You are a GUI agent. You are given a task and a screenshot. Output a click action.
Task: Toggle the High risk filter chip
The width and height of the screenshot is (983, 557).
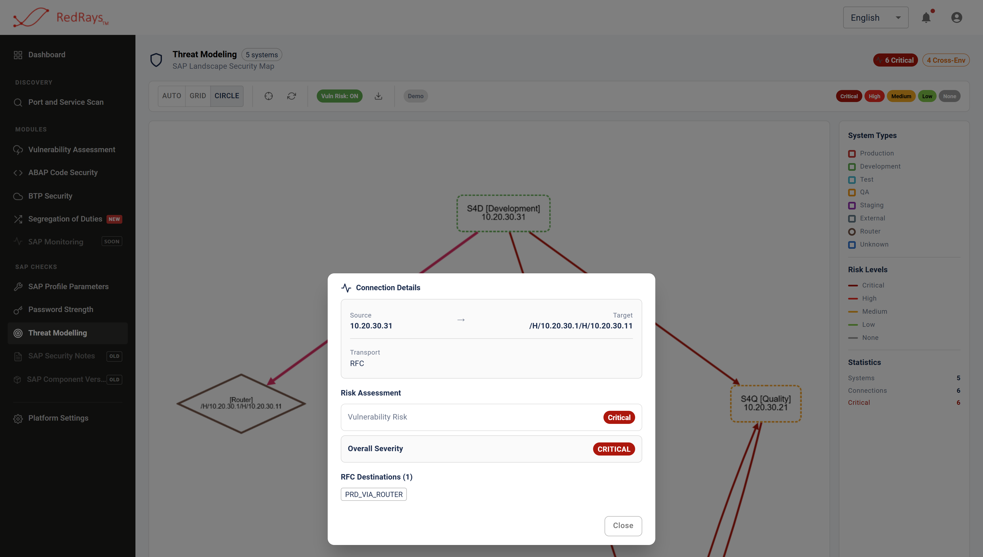tap(875, 96)
